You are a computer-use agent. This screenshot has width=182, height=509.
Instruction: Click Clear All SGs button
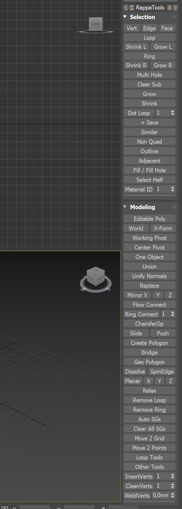click(150, 429)
